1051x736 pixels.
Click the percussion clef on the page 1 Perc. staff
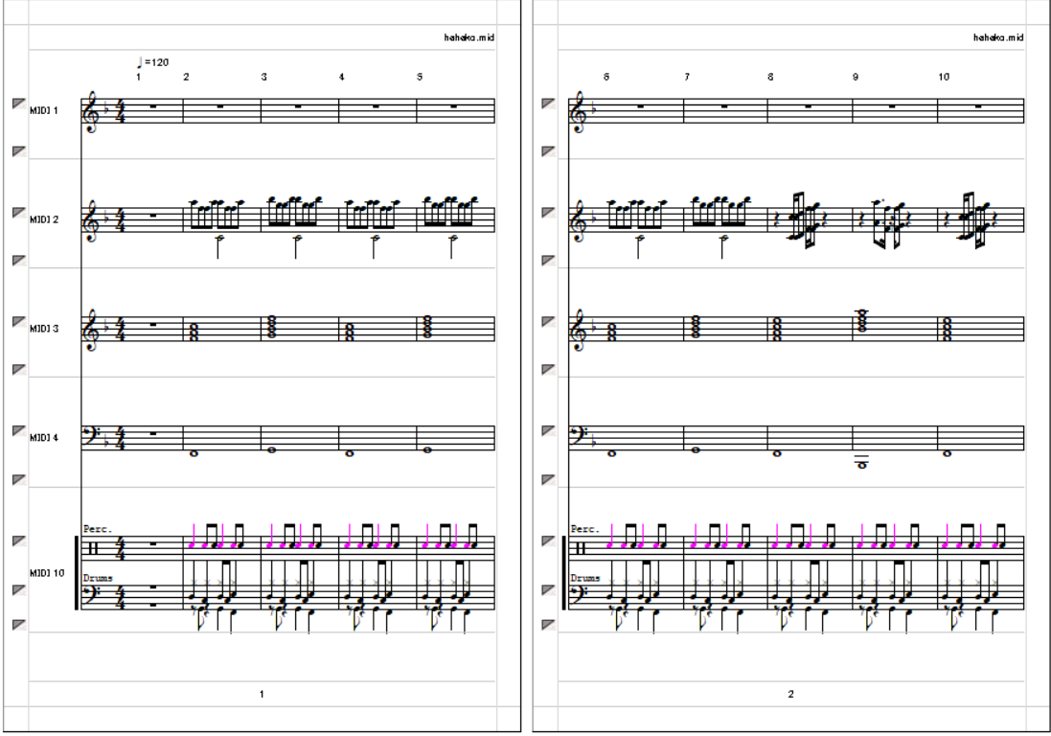pos(93,547)
